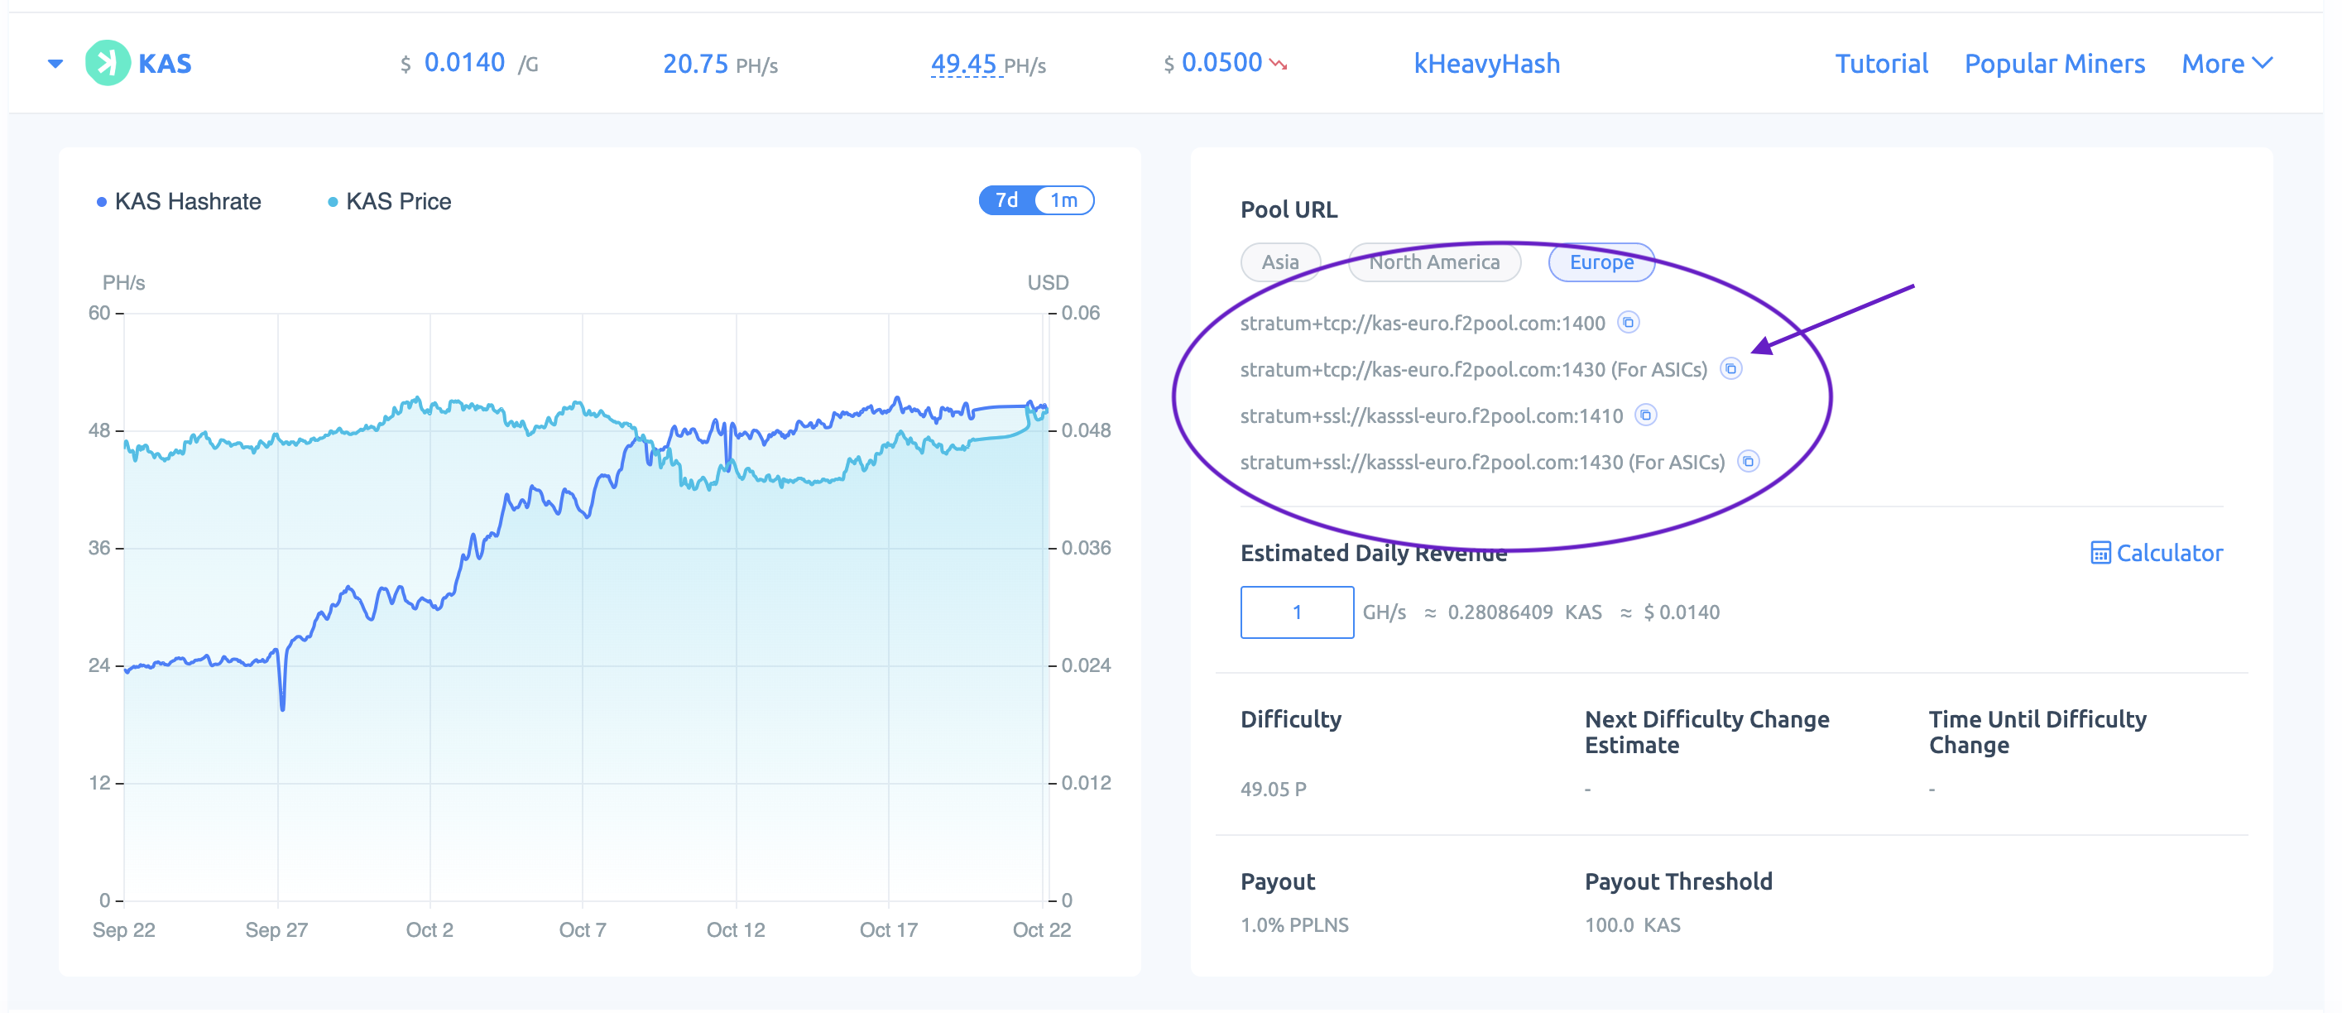This screenshot has height=1013, width=2342.
Task: Select the North America pool region tab
Action: coord(1435,262)
